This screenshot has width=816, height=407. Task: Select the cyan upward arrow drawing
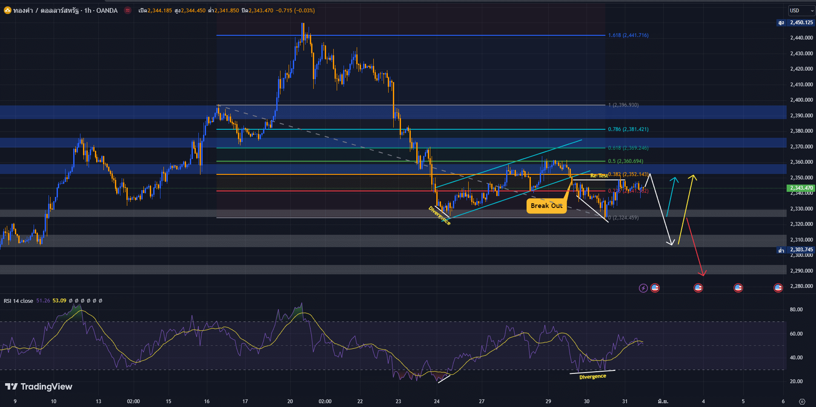[x=672, y=197]
